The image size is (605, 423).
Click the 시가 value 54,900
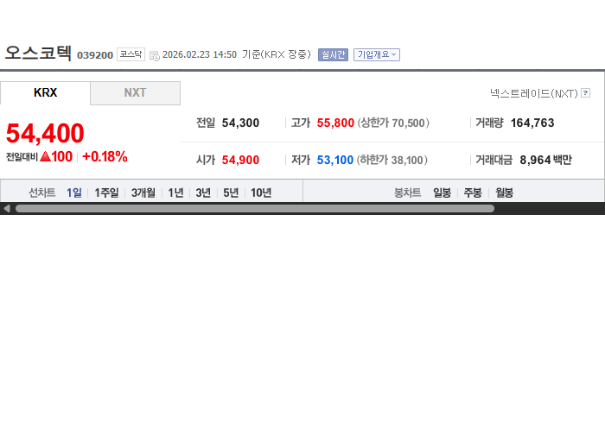click(240, 160)
